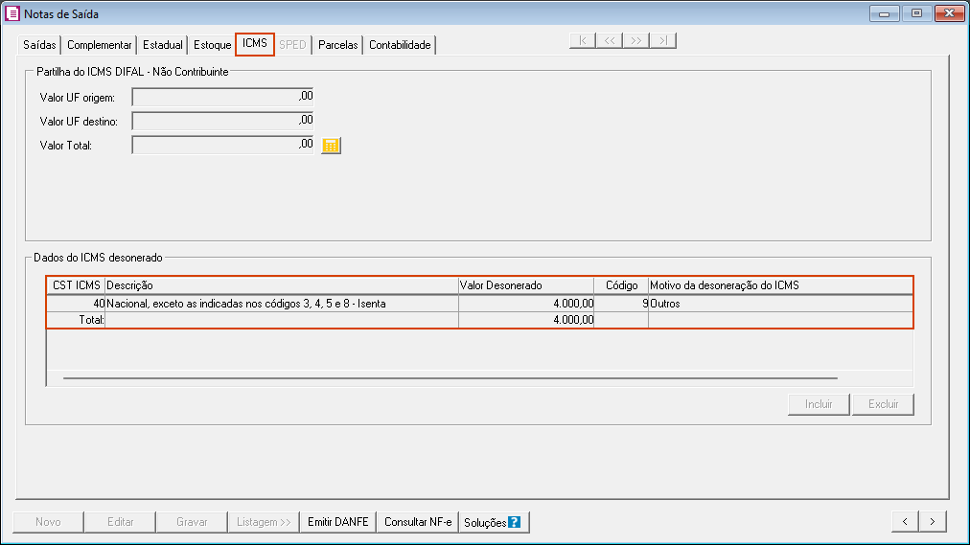970x545 pixels.
Task: Go to first record navigation arrow
Action: click(x=582, y=40)
